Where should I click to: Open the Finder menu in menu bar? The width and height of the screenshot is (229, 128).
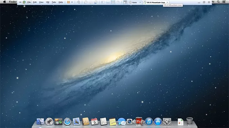(13, 2)
